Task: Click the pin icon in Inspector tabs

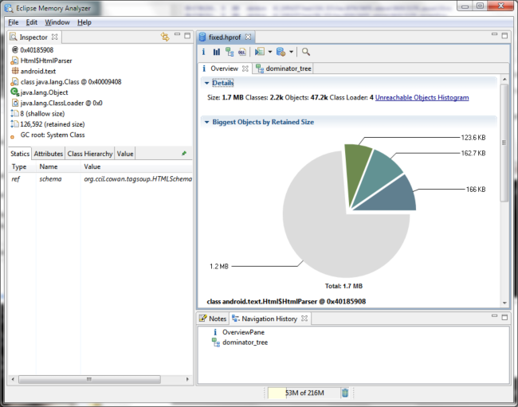Action: click(184, 153)
